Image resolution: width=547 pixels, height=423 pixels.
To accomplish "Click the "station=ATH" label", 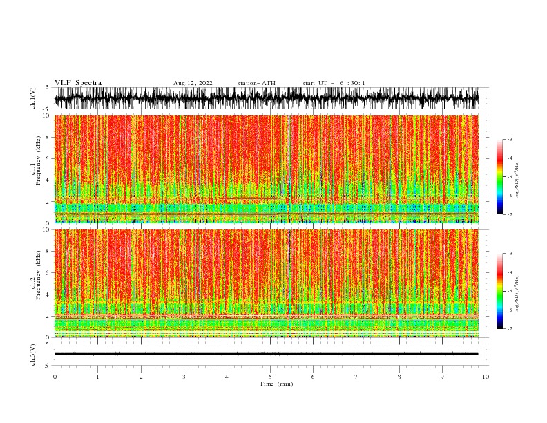I will coord(256,83).
